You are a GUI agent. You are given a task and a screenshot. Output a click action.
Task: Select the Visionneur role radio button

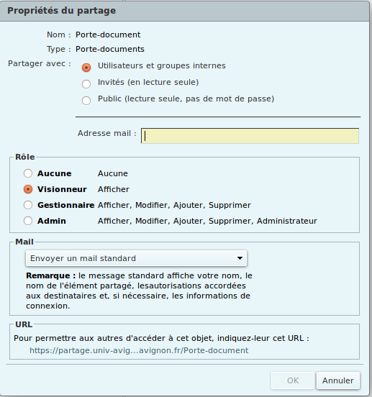click(28, 189)
